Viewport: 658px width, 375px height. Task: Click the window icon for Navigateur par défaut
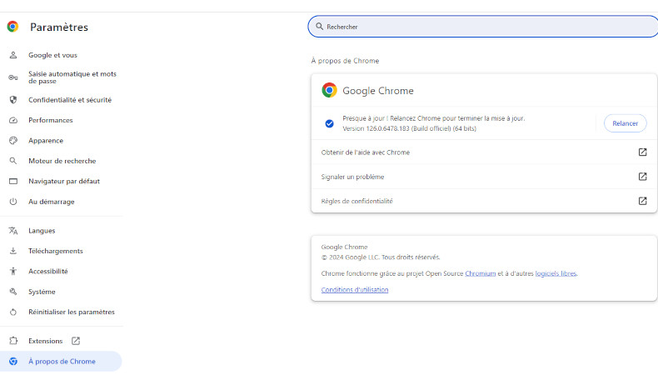point(13,182)
